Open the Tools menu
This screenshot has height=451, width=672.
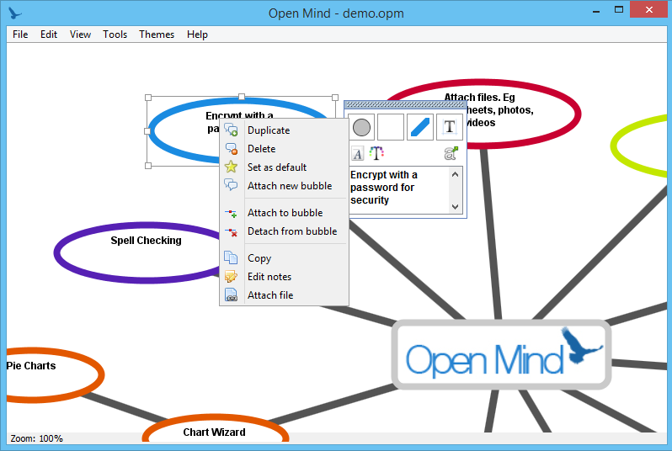pyautogui.click(x=115, y=34)
